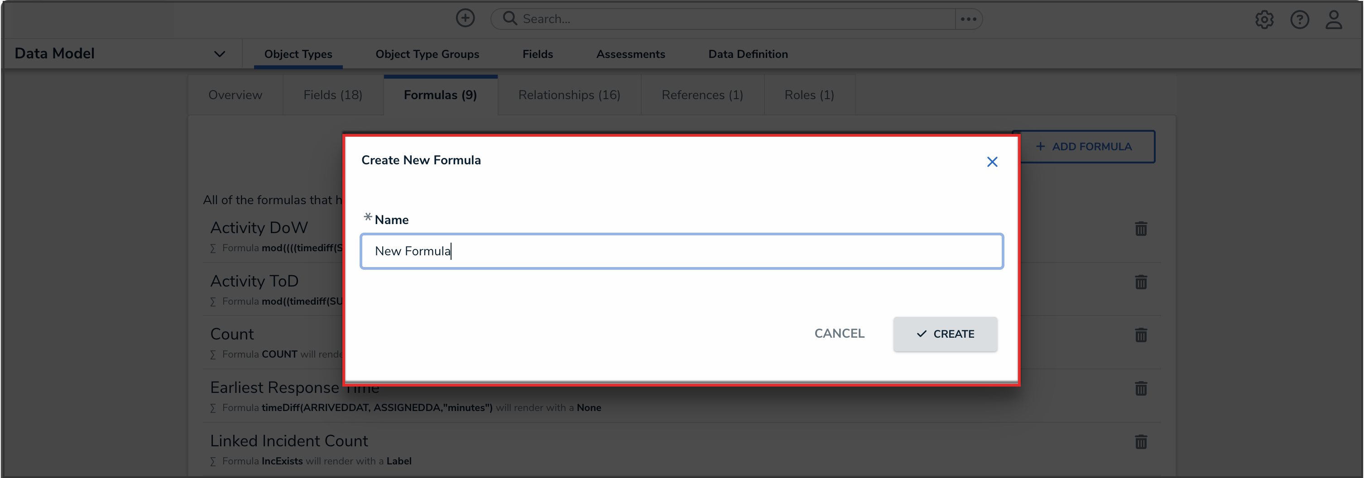1364x478 pixels.
Task: Delete the Activity DoW formula
Action: [1141, 229]
